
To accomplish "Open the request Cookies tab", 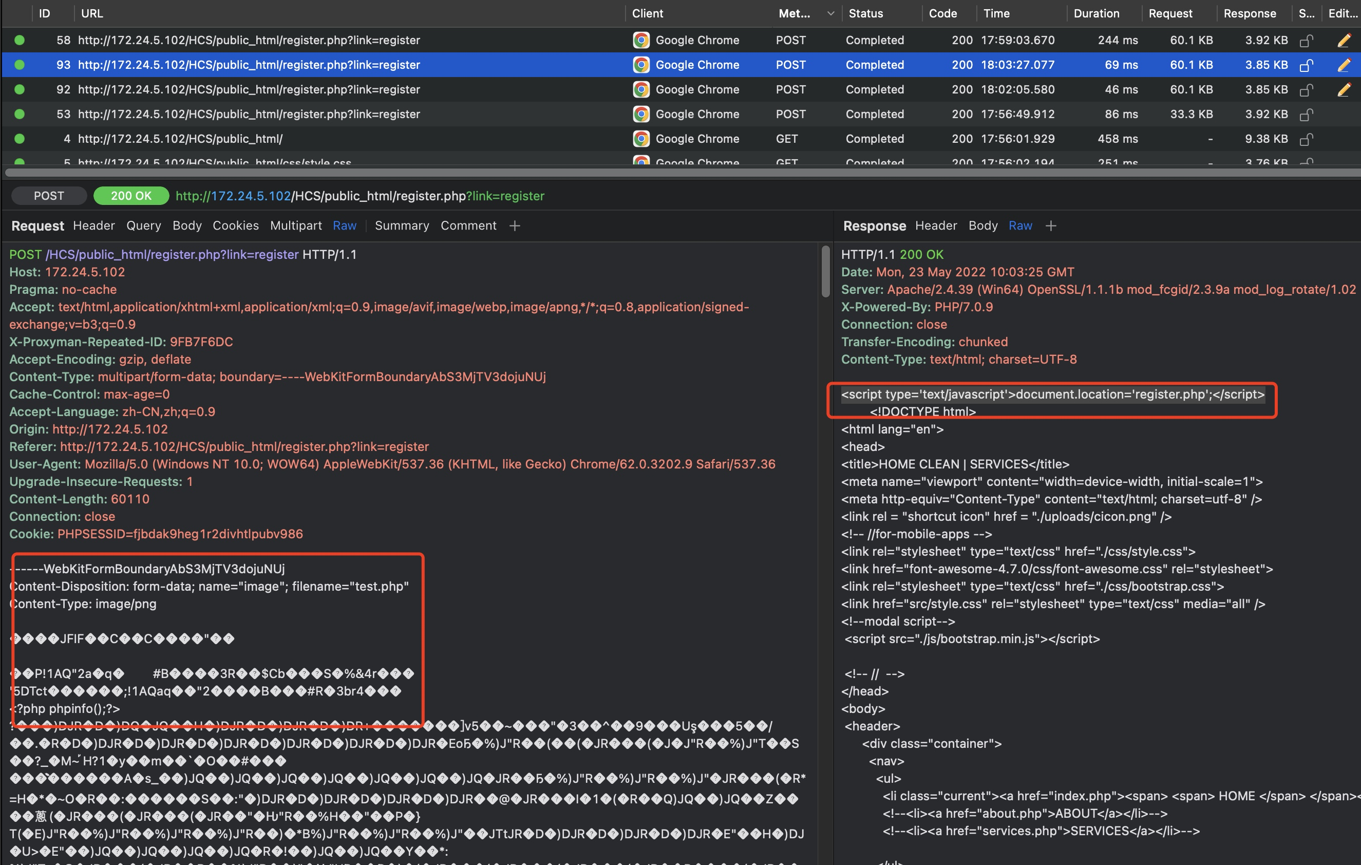I will pos(235,225).
